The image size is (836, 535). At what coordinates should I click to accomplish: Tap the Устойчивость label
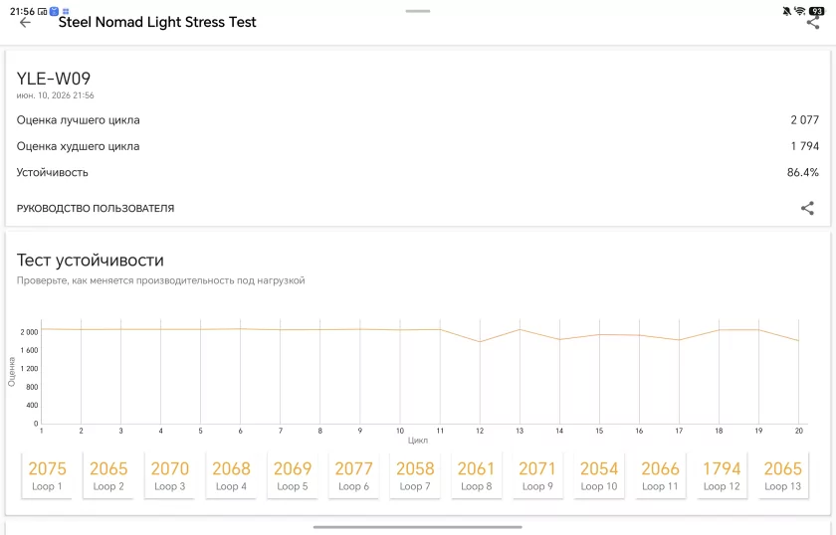[x=52, y=172]
